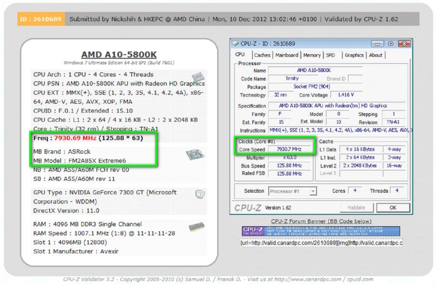Viewport: 436px width, 285px height.
Task: Maximize the CPU-Z window
Action: pyautogui.click(x=390, y=44)
